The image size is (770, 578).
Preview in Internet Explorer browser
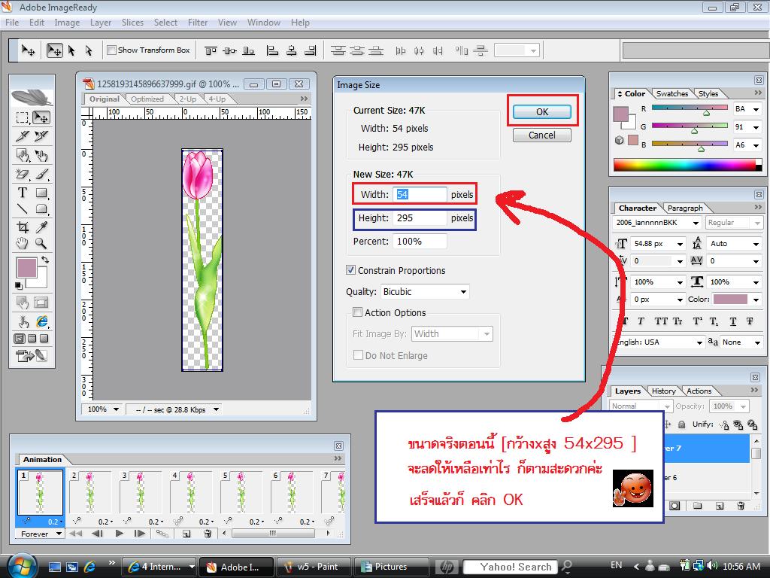click(42, 321)
